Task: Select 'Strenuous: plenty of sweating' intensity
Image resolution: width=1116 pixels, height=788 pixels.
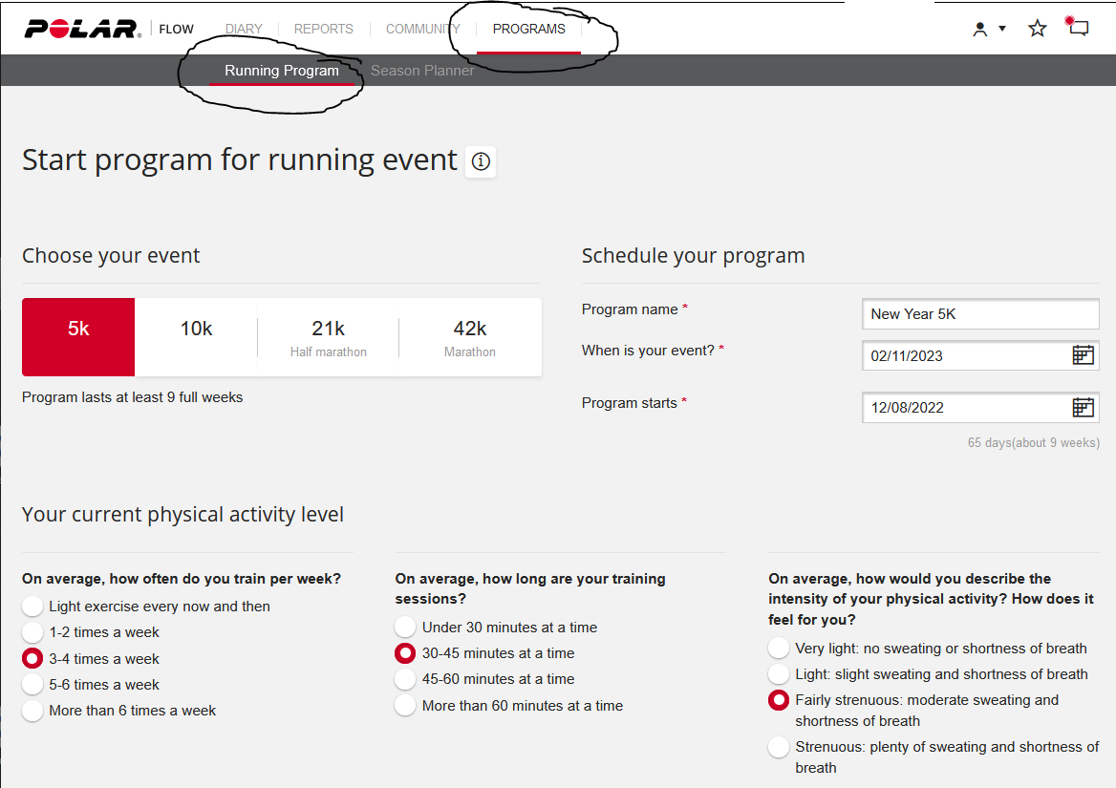Action: coord(779,747)
